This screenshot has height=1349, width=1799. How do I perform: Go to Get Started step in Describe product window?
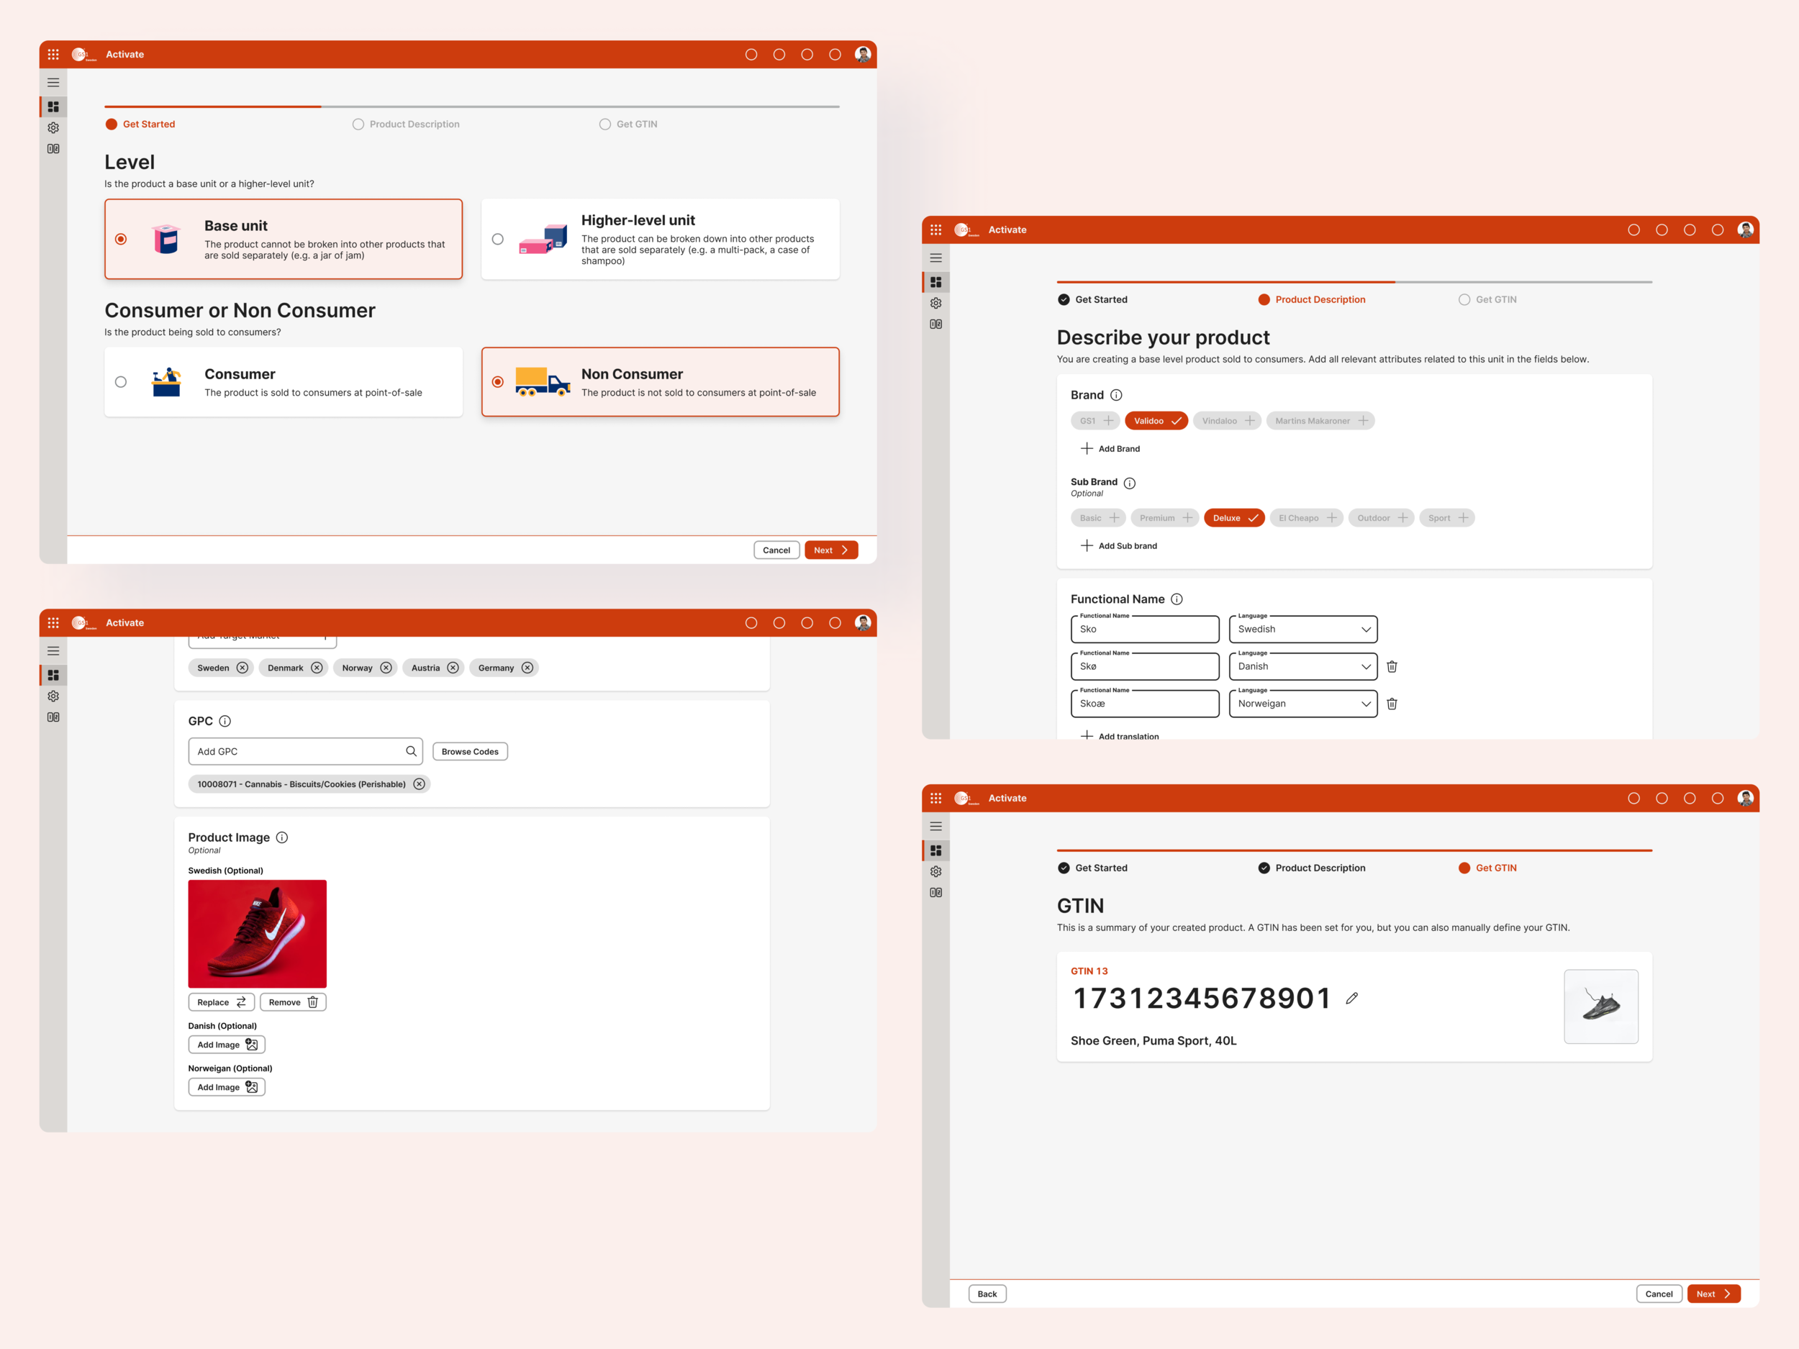(x=1092, y=299)
